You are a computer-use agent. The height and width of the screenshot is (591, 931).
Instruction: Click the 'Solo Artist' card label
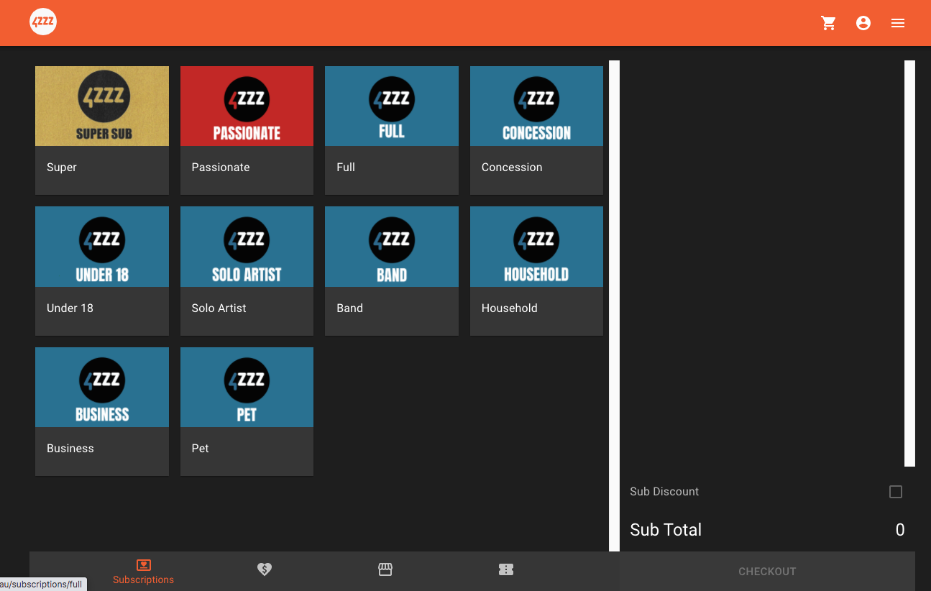[219, 308]
